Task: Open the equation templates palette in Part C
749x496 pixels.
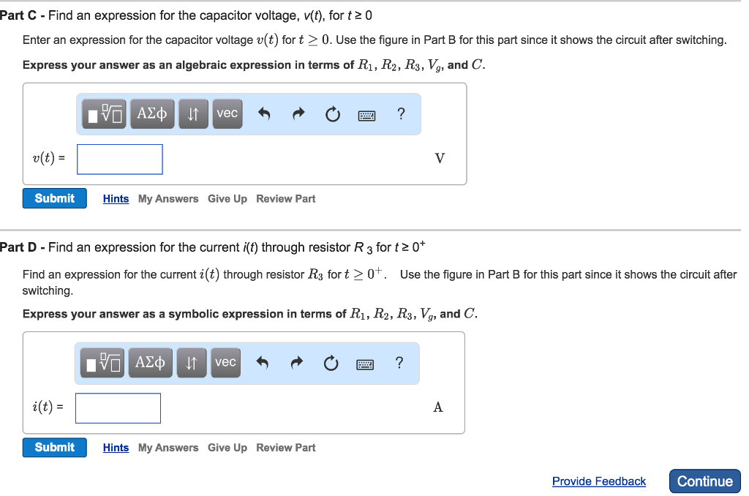Action: [x=103, y=113]
